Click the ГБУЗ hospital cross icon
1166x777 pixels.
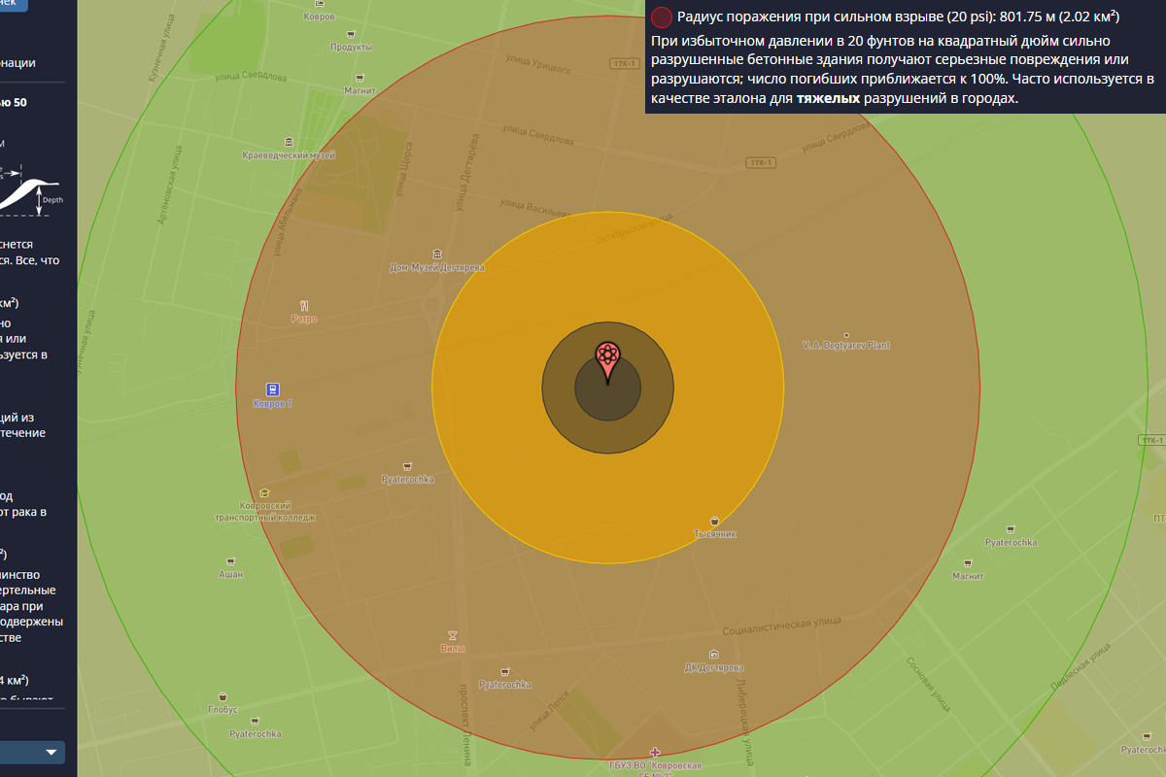(656, 753)
